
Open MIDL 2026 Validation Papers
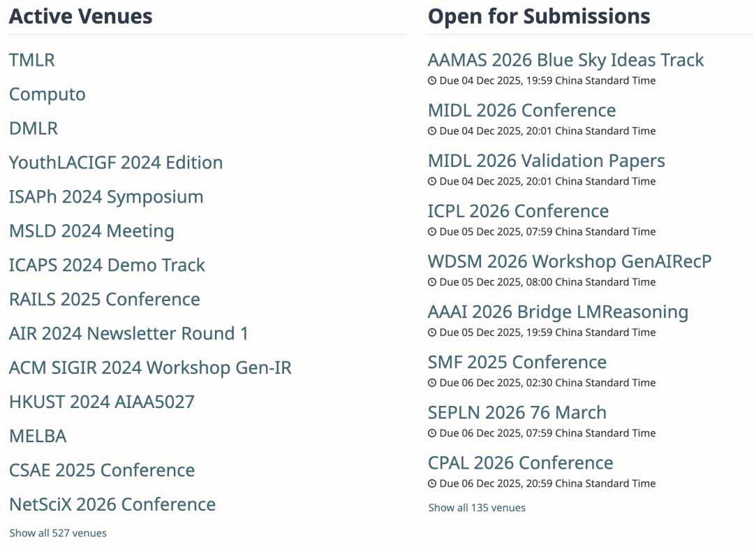546,161
